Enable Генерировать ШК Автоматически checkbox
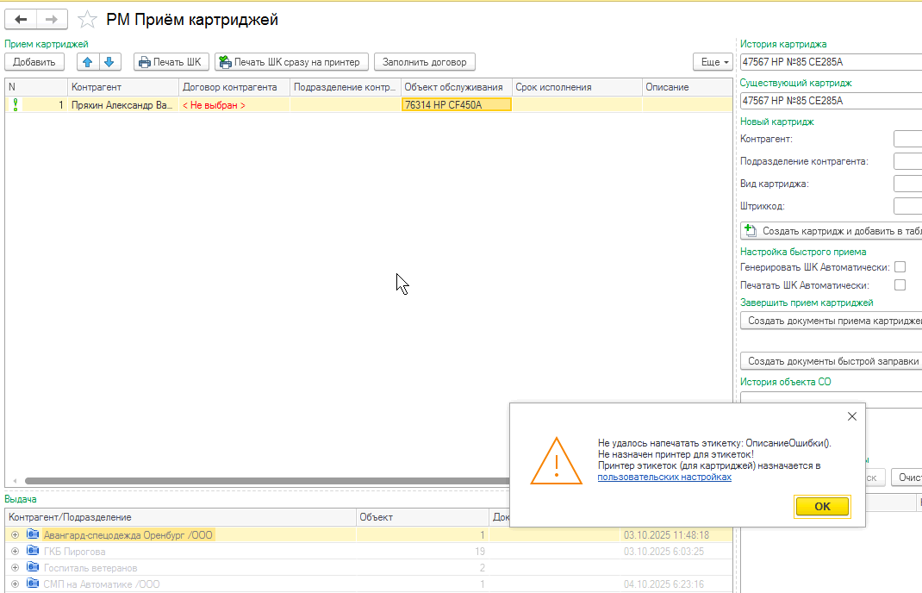The width and height of the screenshot is (922, 593). coord(900,267)
